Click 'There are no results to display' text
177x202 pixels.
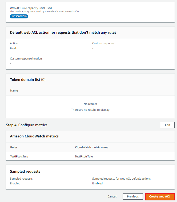tap(90, 110)
